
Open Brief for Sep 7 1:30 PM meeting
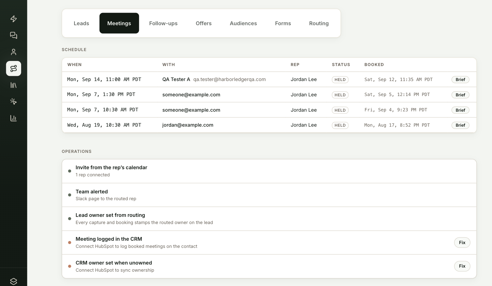pyautogui.click(x=460, y=95)
